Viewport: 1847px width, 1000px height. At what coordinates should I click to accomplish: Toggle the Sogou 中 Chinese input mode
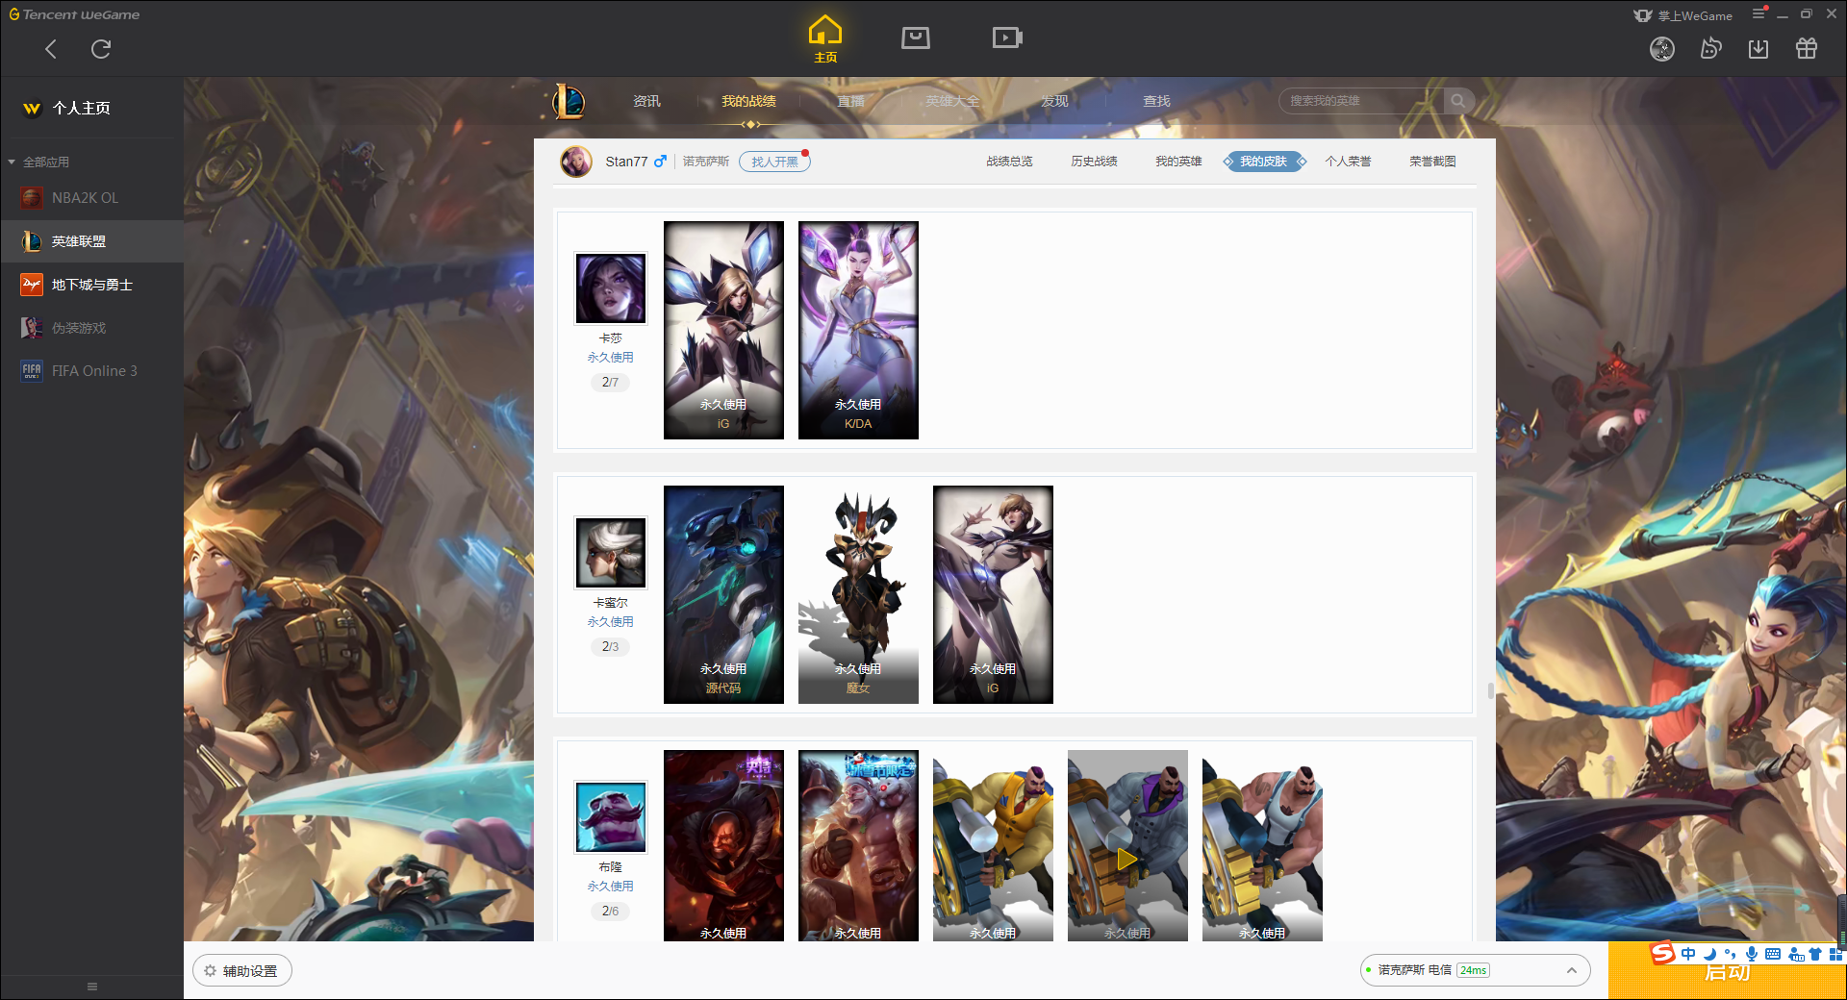click(x=1688, y=954)
